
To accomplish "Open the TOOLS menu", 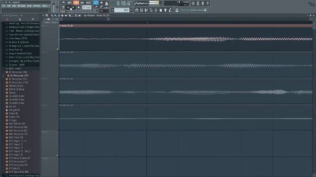I will coord(45,6).
